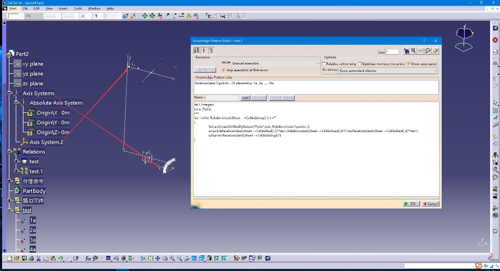Open the Mode Manual execution dropdown

coord(275,63)
